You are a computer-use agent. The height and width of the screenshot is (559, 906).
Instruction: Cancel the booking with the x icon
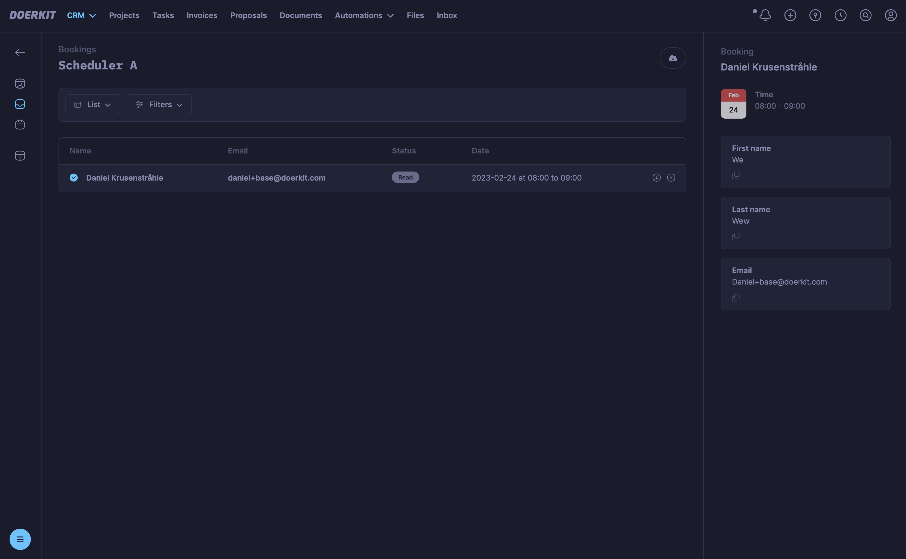(671, 177)
